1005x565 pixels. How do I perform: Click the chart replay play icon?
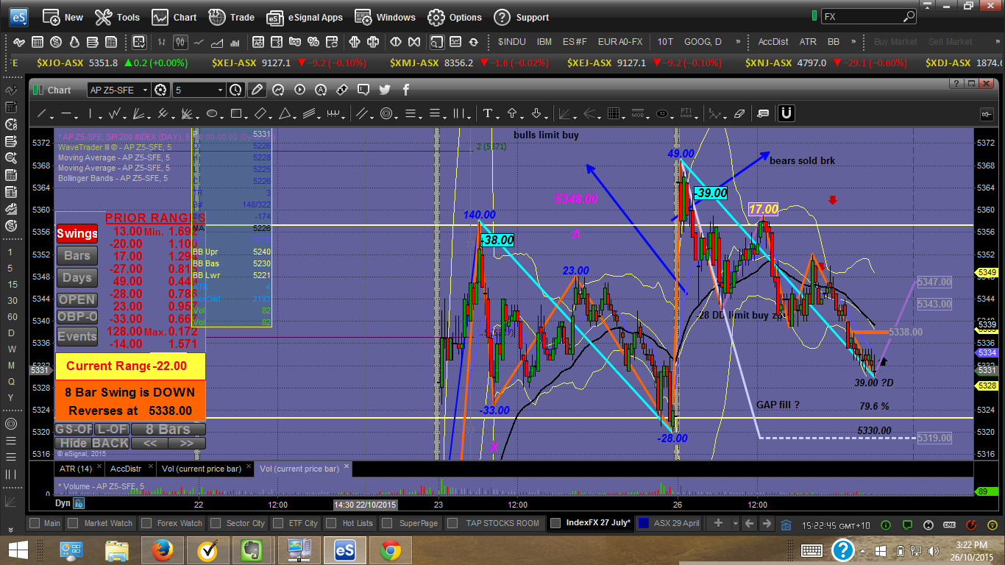click(299, 90)
